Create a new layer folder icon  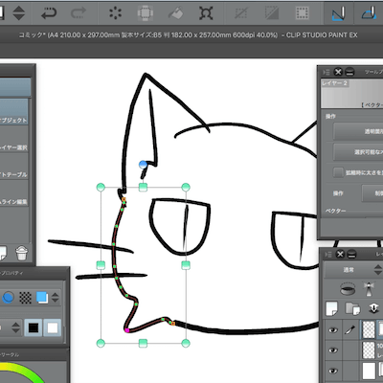(352, 308)
